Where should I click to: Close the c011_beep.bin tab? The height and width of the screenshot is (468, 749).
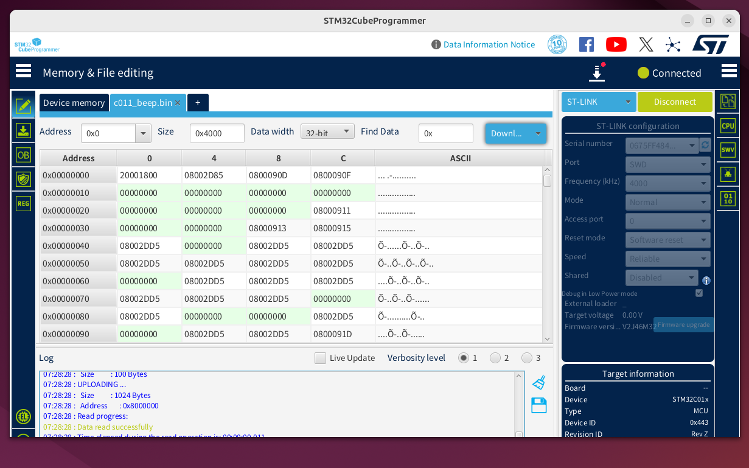coord(177,103)
